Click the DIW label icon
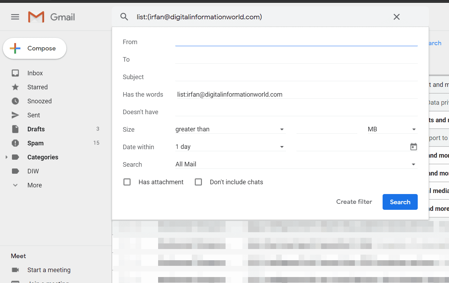The height and width of the screenshot is (283, 449). [15, 171]
